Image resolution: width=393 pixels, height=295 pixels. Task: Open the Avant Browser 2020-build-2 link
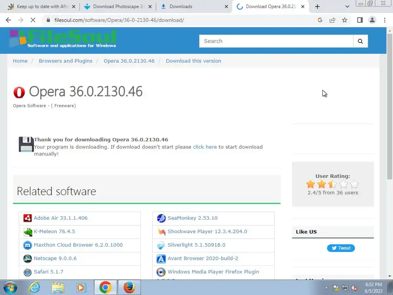pos(203,259)
